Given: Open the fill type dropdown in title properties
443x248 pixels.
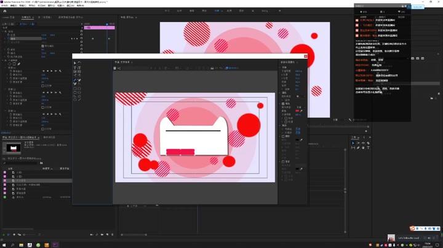Looking at the screenshot, I should pos(300,107).
